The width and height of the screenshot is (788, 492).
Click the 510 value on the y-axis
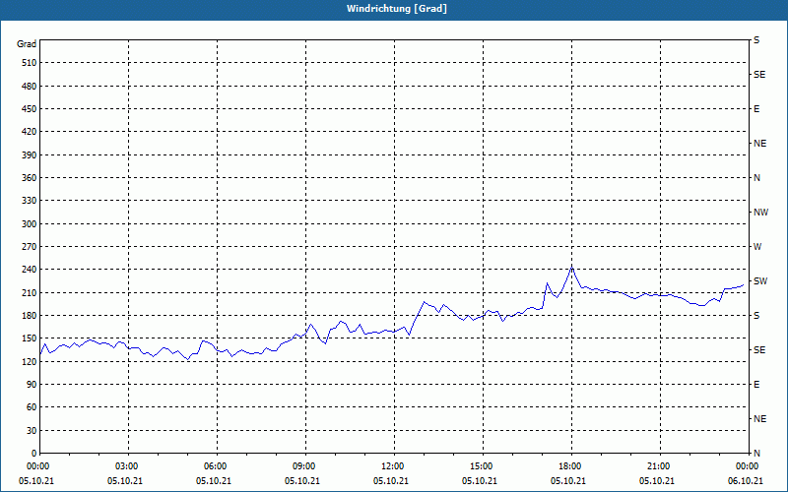point(30,63)
